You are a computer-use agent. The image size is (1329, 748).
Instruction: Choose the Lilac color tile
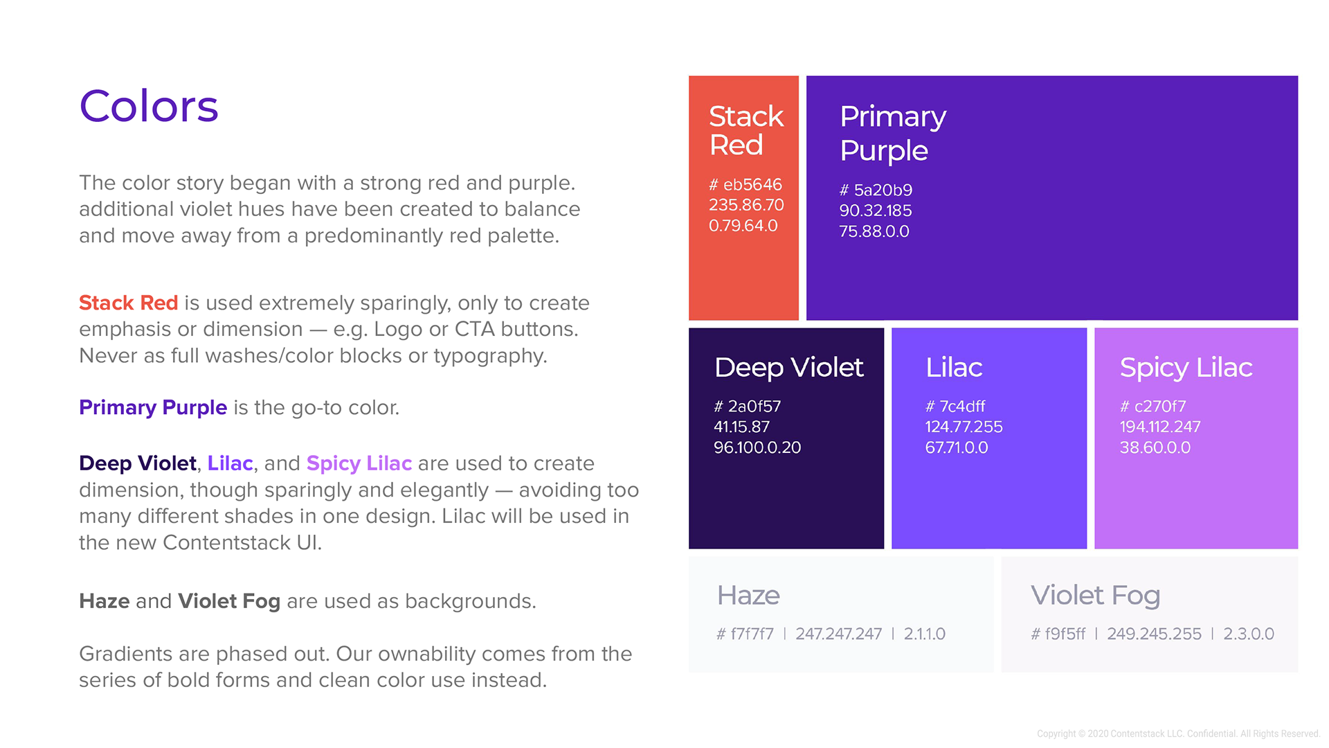[989, 438]
